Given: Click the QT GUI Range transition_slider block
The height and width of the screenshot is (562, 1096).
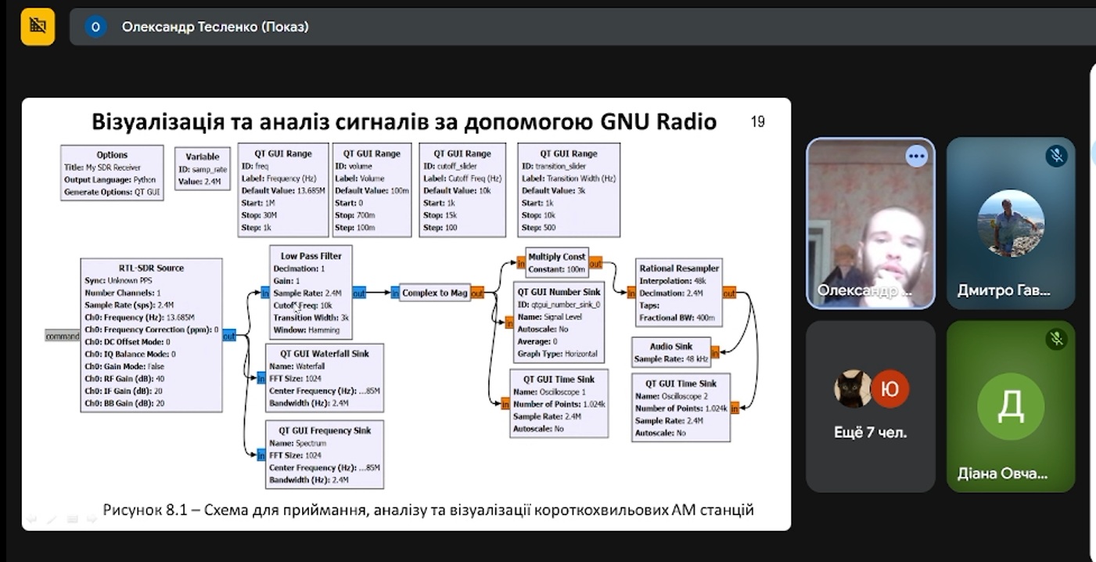Looking at the screenshot, I should tap(569, 189).
